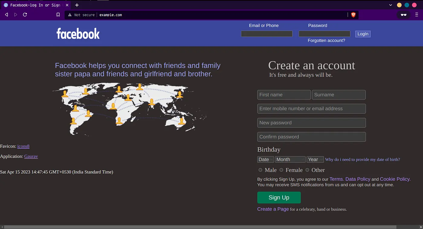Click the Confirm password field
This screenshot has height=229, width=423.
312,137
